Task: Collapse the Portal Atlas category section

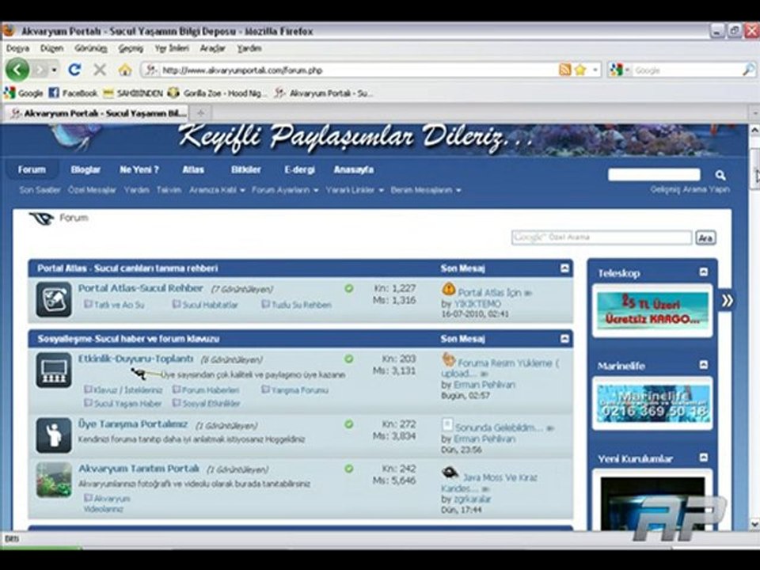Action: (x=564, y=268)
